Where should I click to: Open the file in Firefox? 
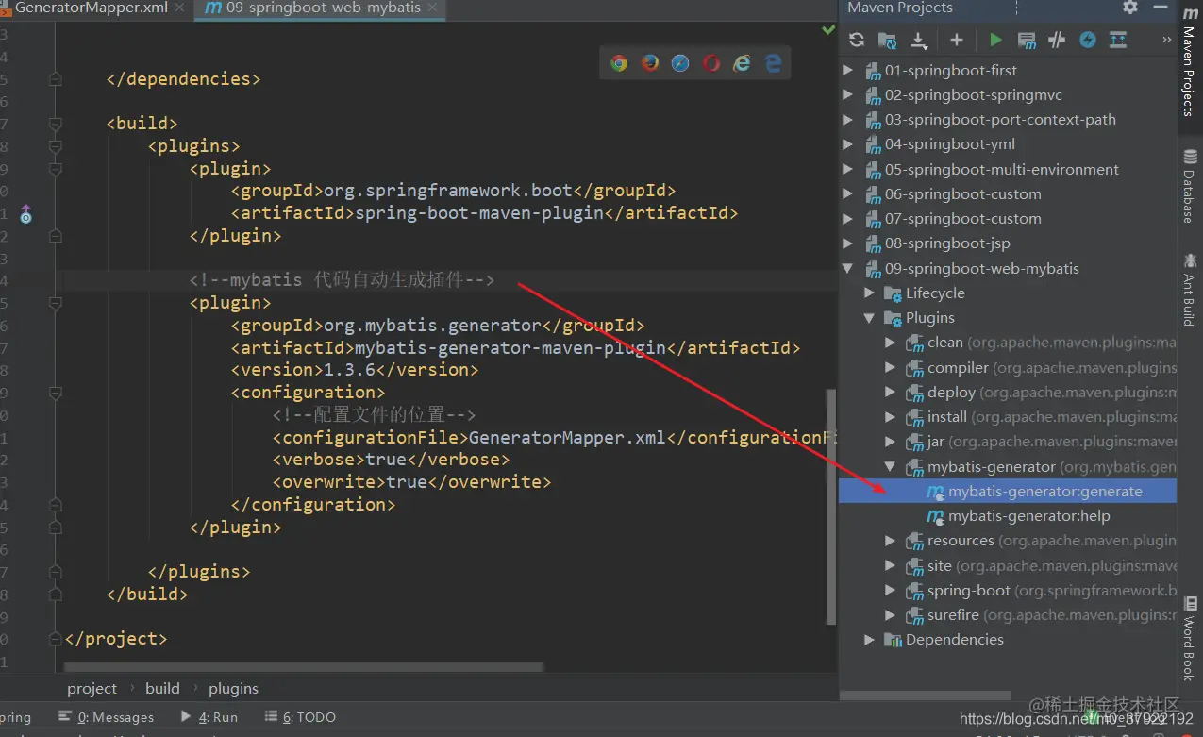tap(650, 63)
